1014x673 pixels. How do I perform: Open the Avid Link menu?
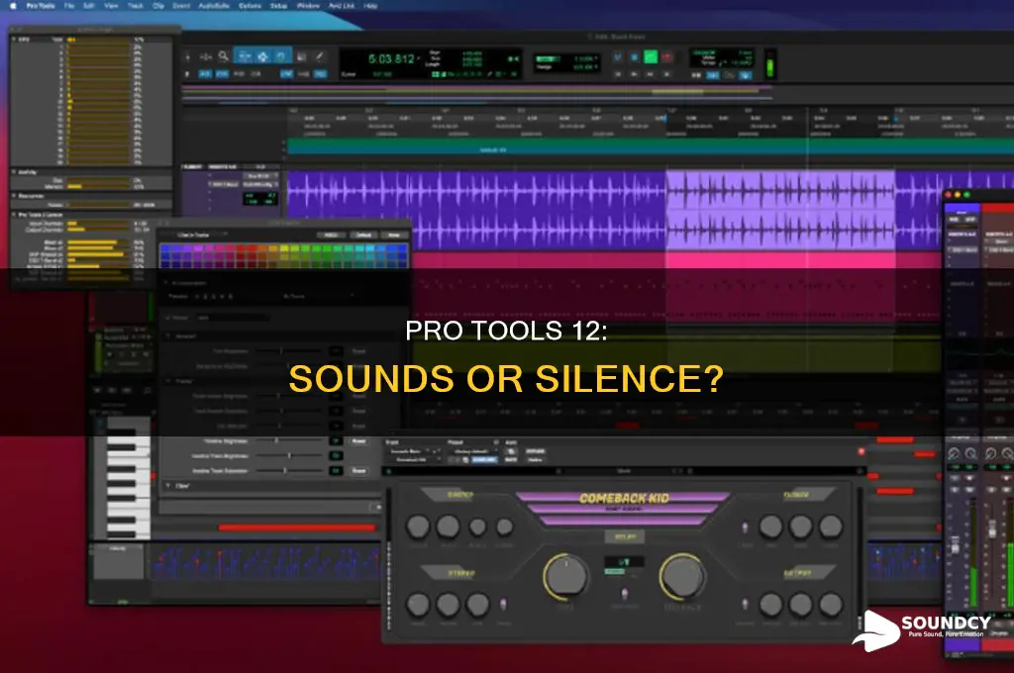[x=342, y=6]
